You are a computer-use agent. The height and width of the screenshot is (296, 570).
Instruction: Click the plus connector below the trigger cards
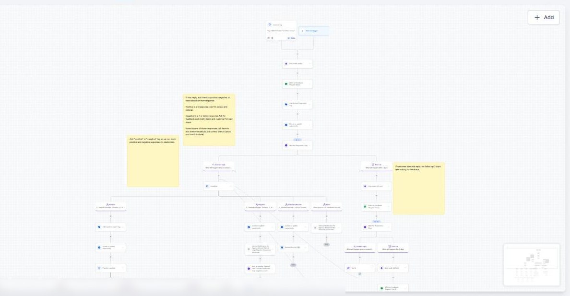pos(297,54)
